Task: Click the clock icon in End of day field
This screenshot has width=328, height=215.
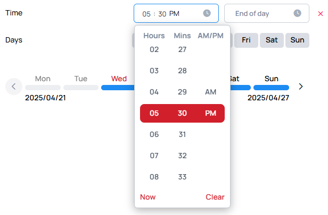Action: pyautogui.click(x=297, y=13)
